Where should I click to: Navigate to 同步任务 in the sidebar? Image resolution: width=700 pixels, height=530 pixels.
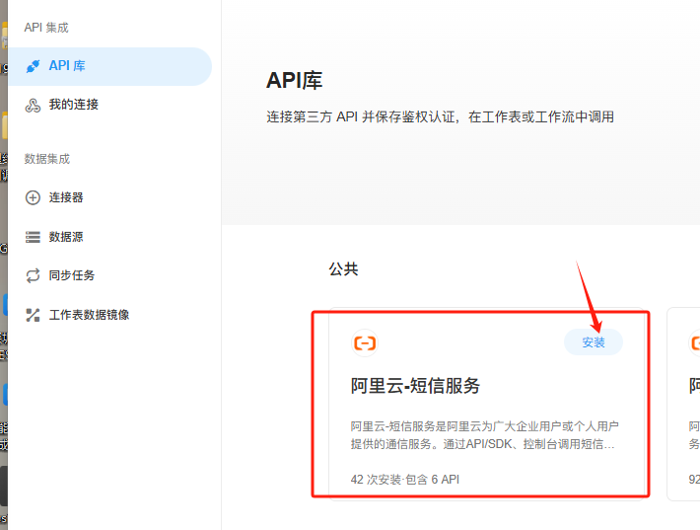pos(72,275)
